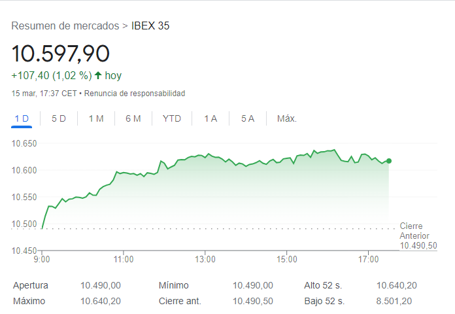Click the 13:00 time axis label

[x=205, y=260]
